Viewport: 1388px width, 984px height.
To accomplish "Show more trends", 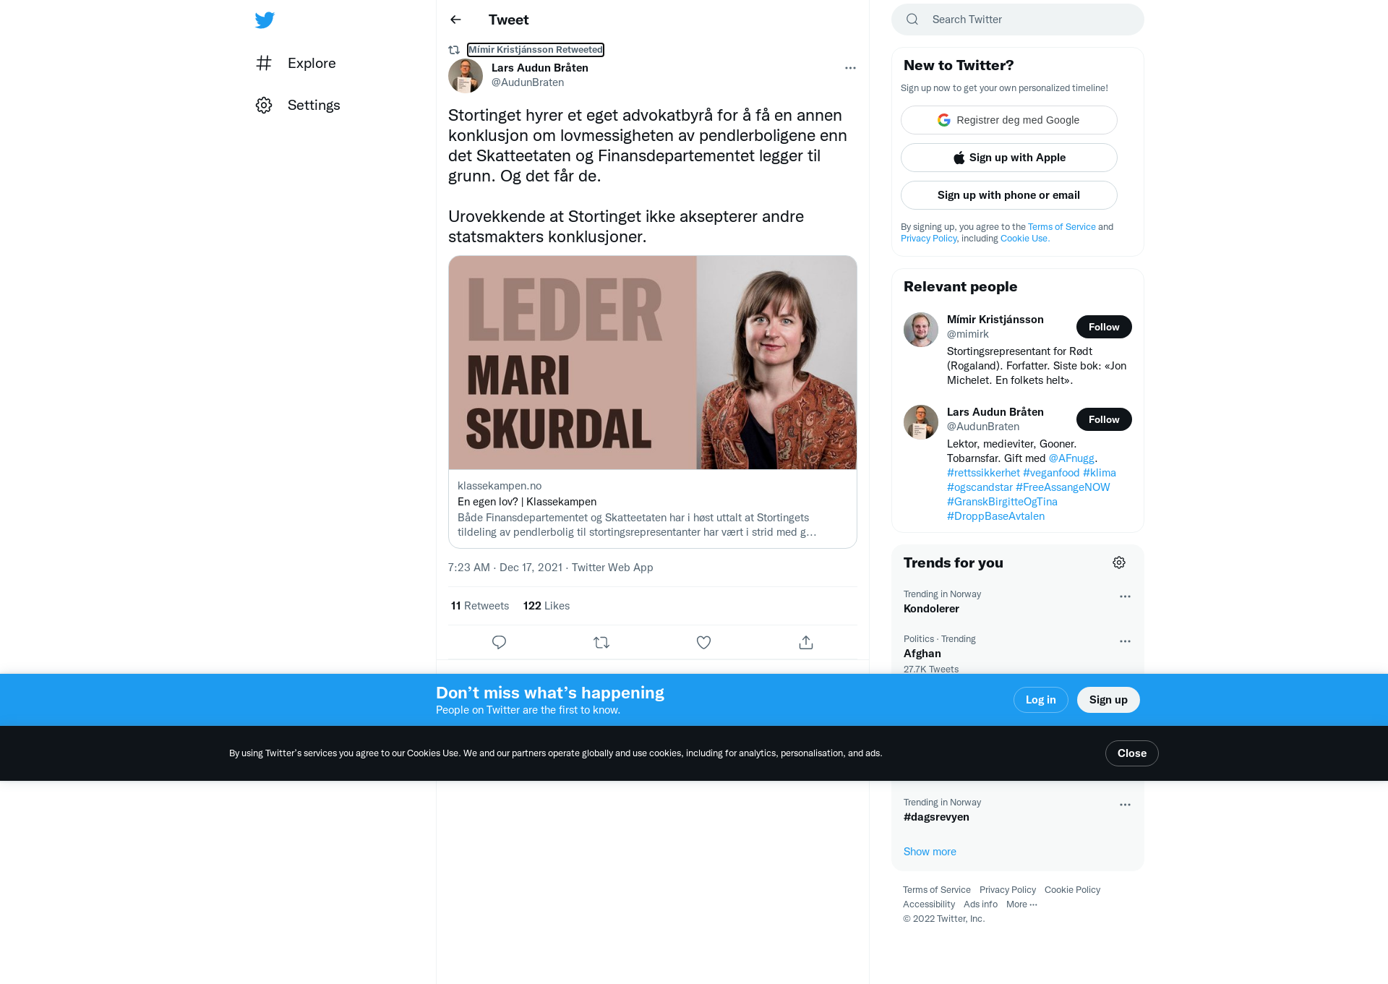I will click(x=930, y=852).
